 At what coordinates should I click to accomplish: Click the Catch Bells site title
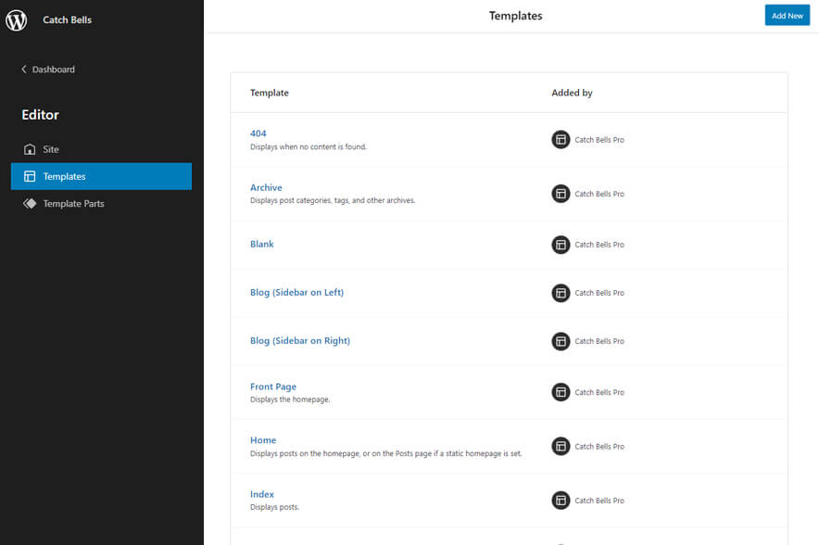pos(67,19)
